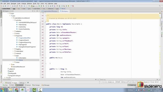Select NavigationDrawerFragment in project tree
Image resolution: width=163 pixels, height=92 pixels.
click(x=27, y=47)
